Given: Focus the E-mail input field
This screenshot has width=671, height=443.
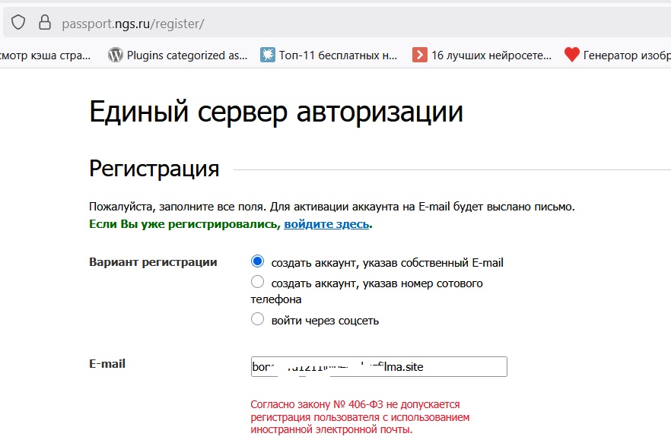Looking at the screenshot, I should point(378,366).
